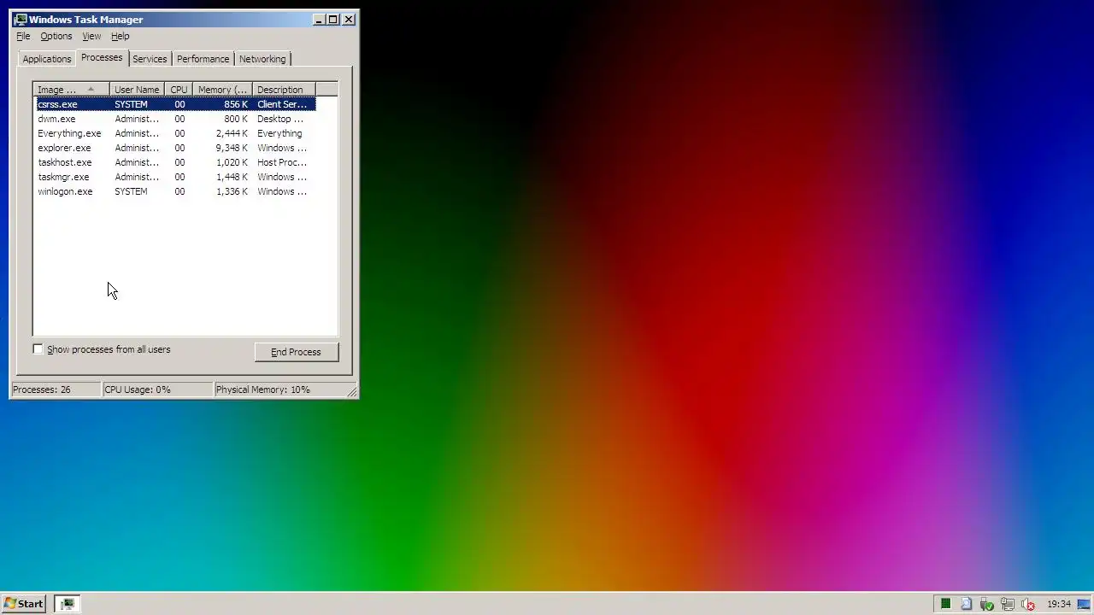Select the csrss.exe process row
Image resolution: width=1094 pixels, height=615 pixels.
point(175,104)
